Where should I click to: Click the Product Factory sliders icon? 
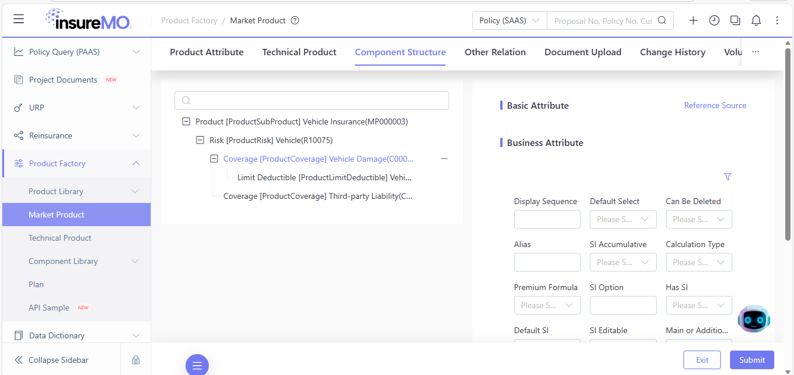click(x=19, y=163)
